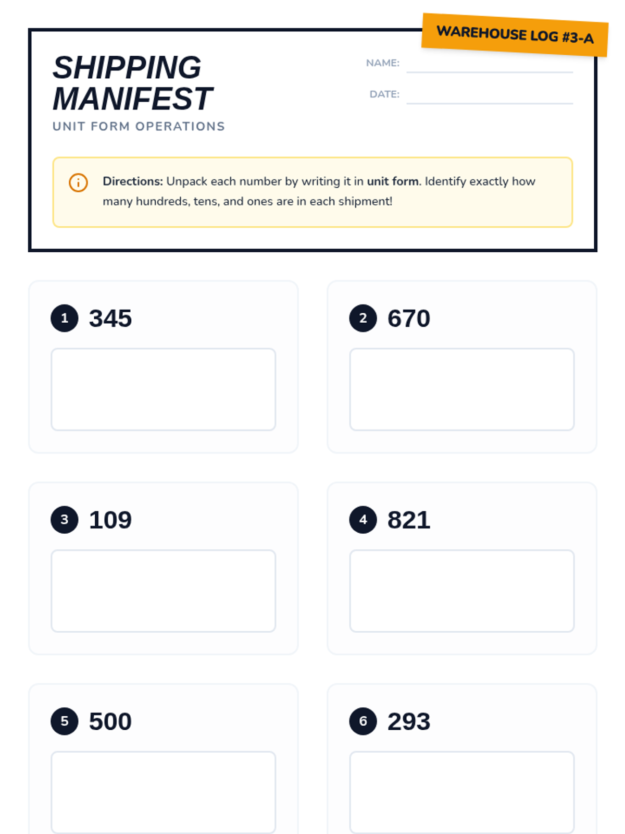Click the answer box under 821
This screenshot has width=625, height=834.
462,591
